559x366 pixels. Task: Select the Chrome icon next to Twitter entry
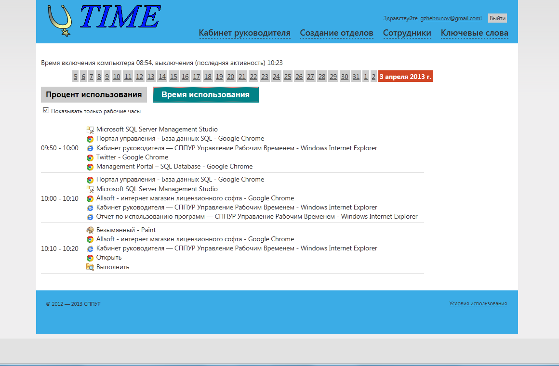click(x=90, y=157)
